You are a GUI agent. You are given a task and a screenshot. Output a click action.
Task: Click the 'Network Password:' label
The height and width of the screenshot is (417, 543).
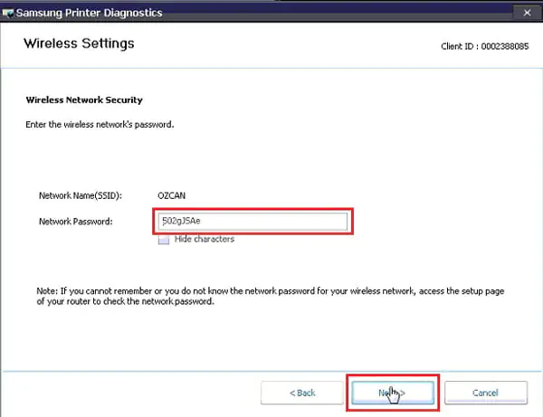pos(75,222)
